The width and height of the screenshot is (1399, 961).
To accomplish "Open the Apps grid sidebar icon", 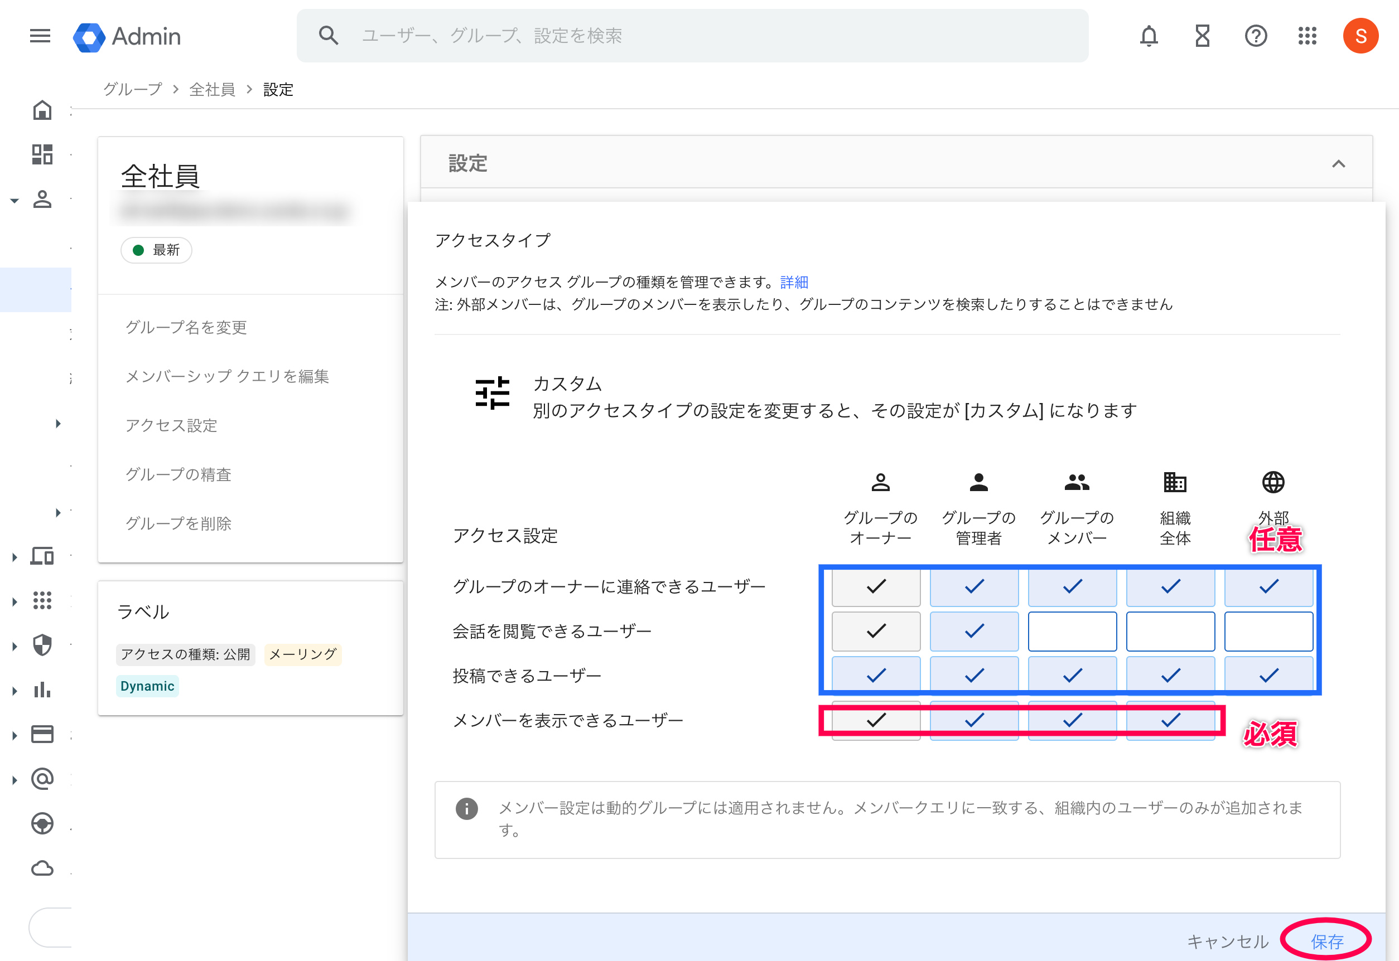I will (x=42, y=600).
